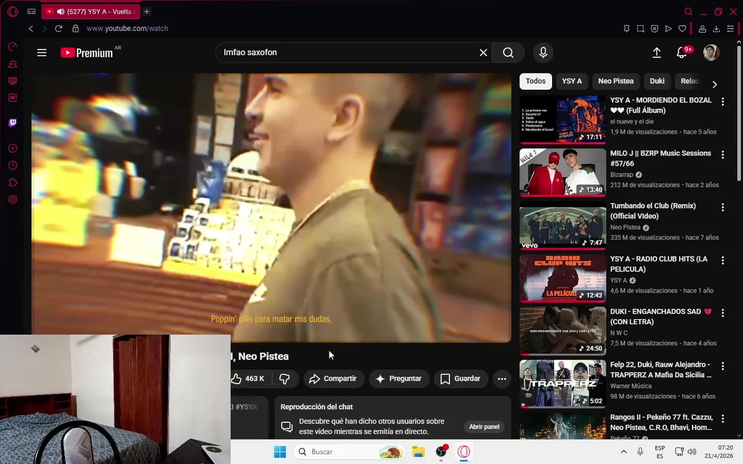Open the browser account profile icon

(702, 28)
